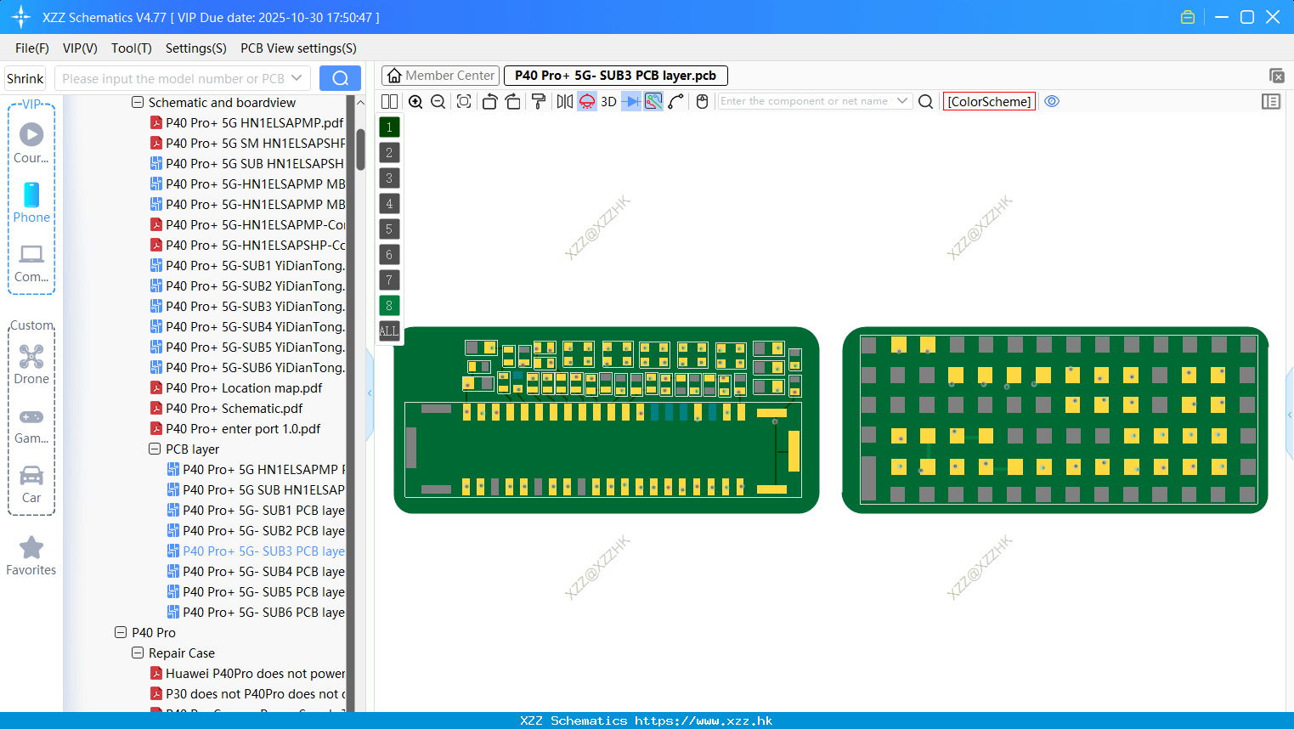Select PCB layer 6
Viewport: 1294px width, 729px height.
point(389,255)
